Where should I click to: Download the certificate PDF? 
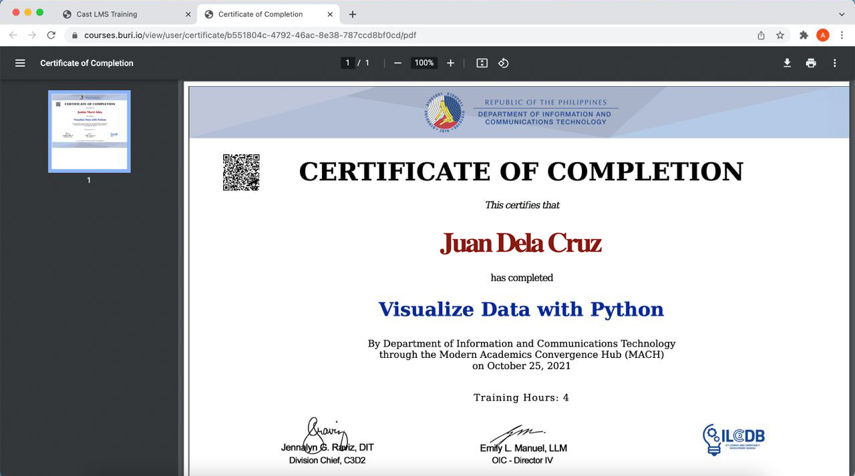[787, 63]
